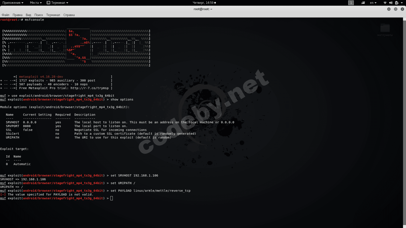
Task: Click SRVHOST in the options table
Action: [13, 122]
